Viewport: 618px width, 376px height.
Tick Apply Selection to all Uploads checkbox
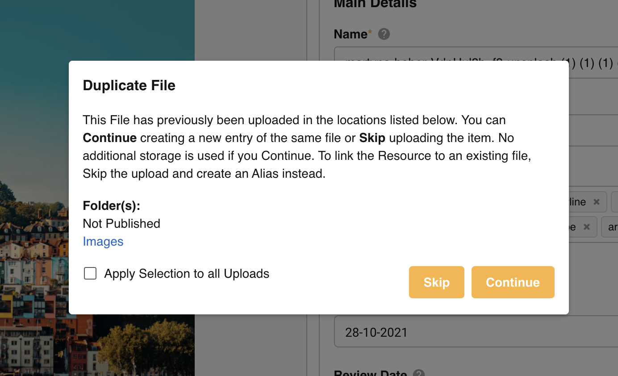pyautogui.click(x=90, y=273)
